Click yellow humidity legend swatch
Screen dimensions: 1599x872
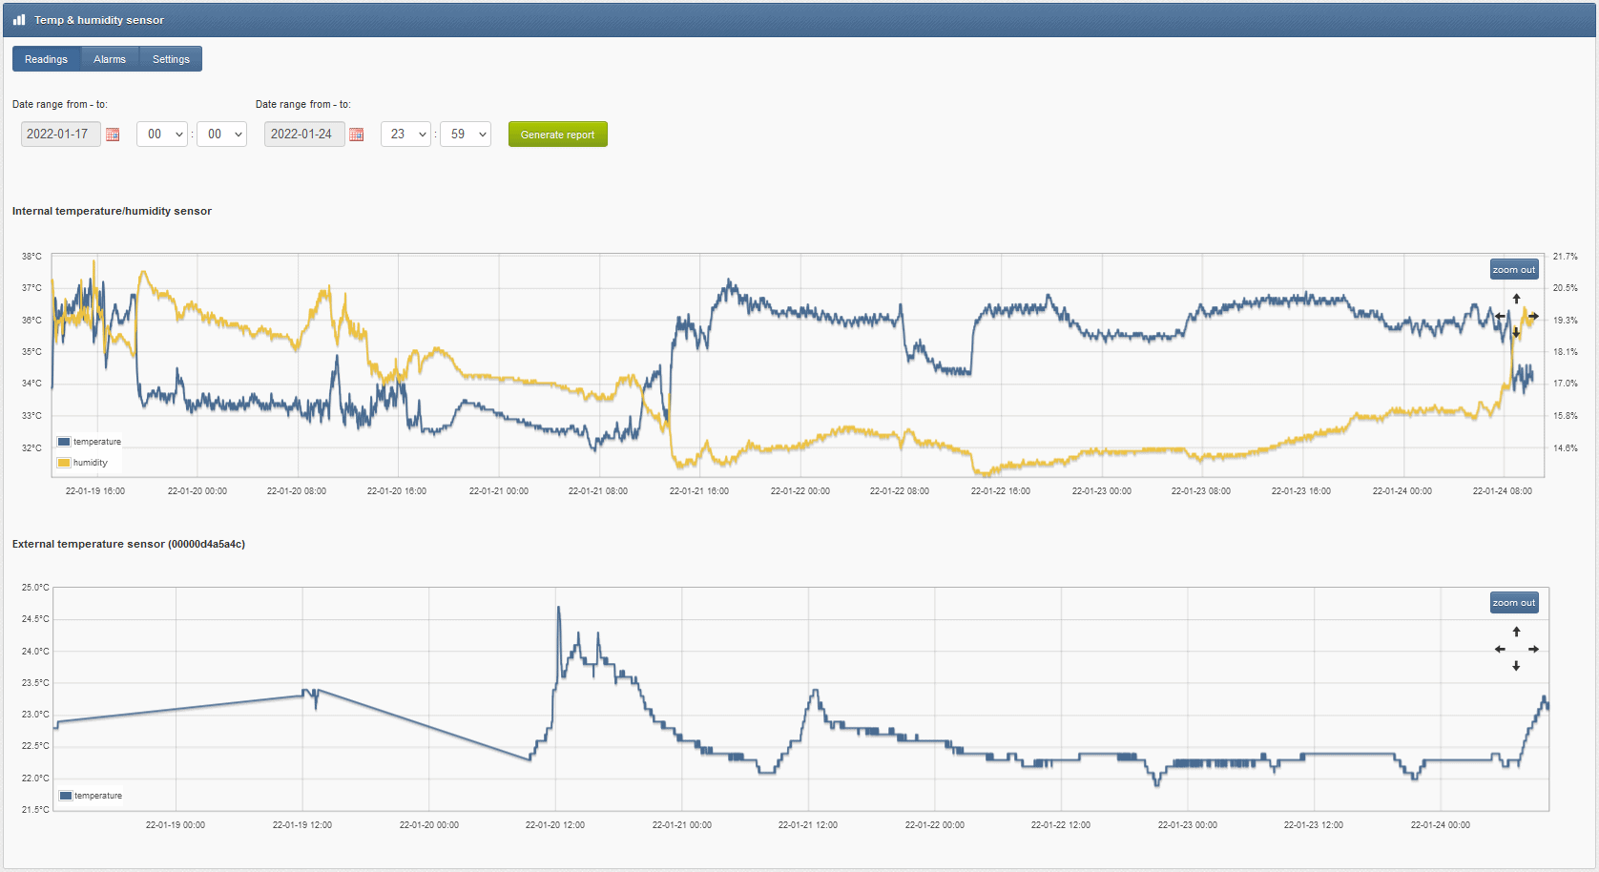point(64,463)
